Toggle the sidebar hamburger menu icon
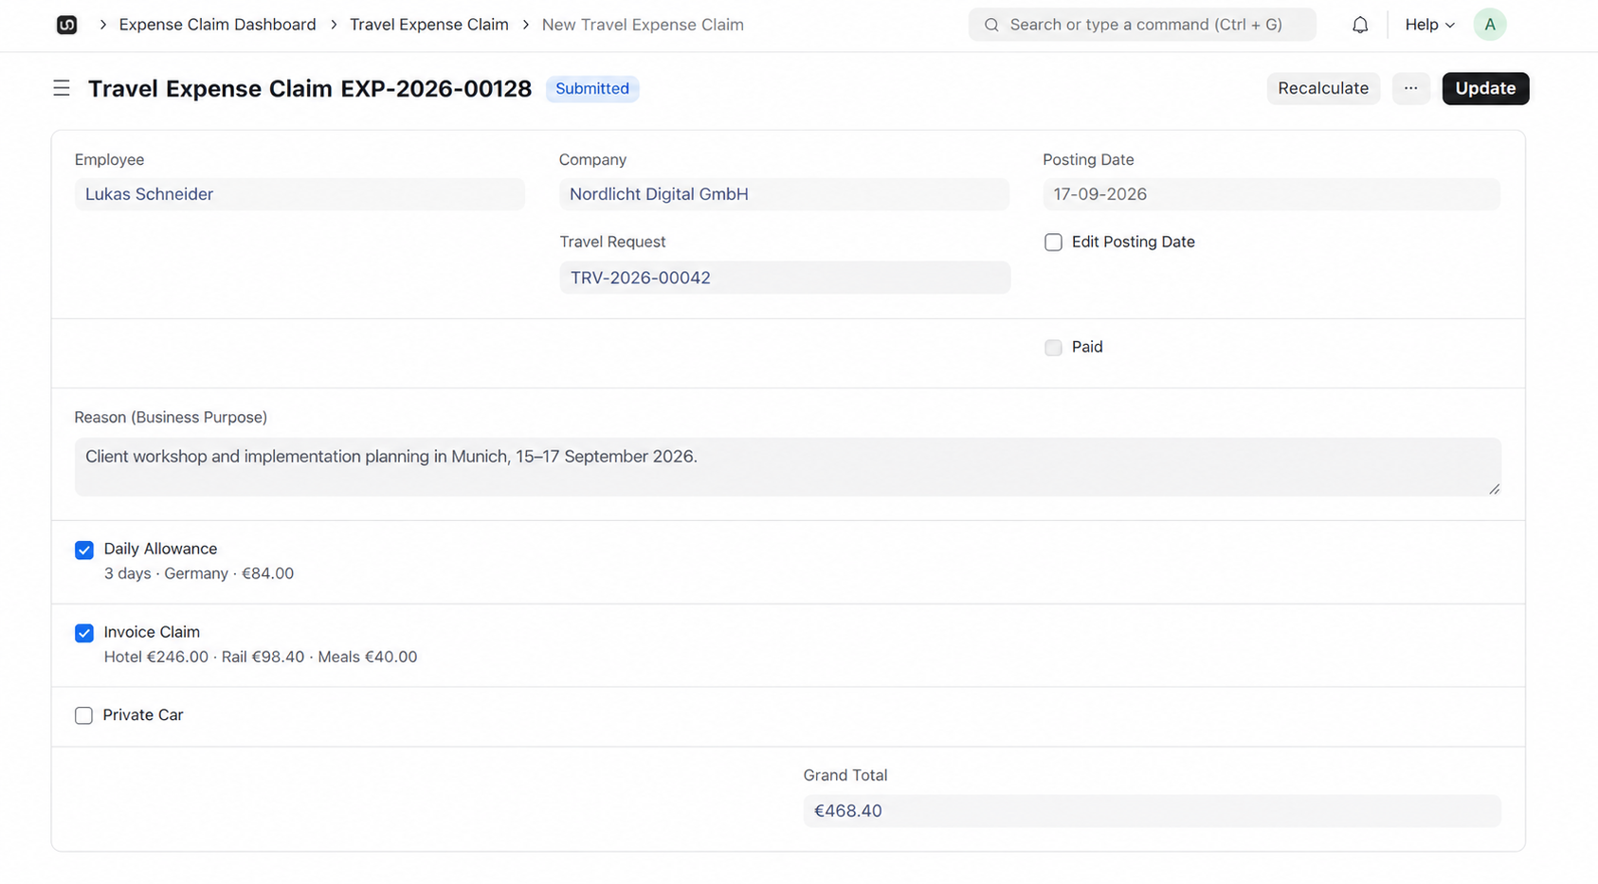The width and height of the screenshot is (1598, 884). click(62, 88)
